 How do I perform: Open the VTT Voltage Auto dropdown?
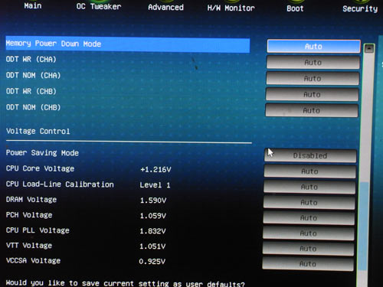(308, 249)
